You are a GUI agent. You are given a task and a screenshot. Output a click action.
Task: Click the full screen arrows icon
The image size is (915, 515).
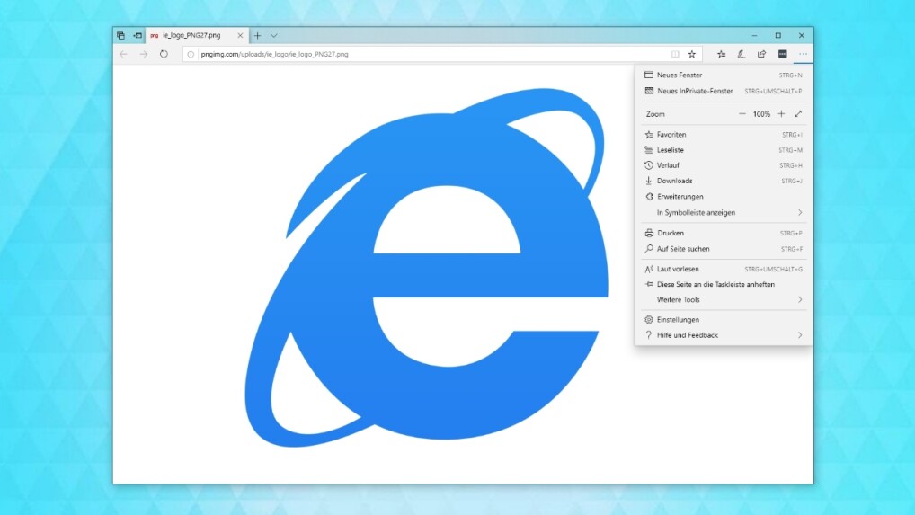pos(798,114)
